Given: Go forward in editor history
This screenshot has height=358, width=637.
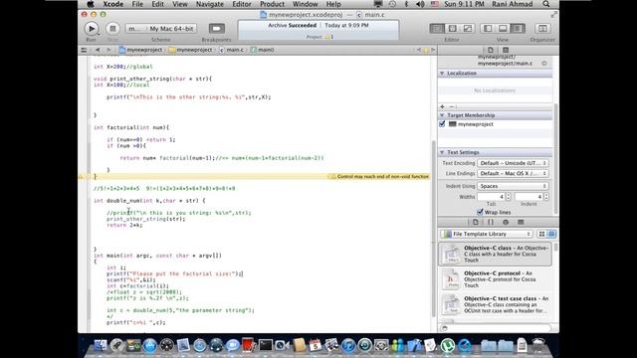Looking at the screenshot, I should [108, 50].
